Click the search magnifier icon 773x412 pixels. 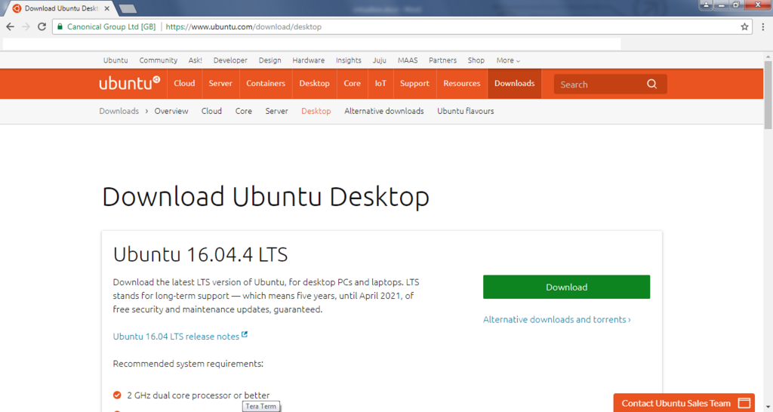coord(651,84)
